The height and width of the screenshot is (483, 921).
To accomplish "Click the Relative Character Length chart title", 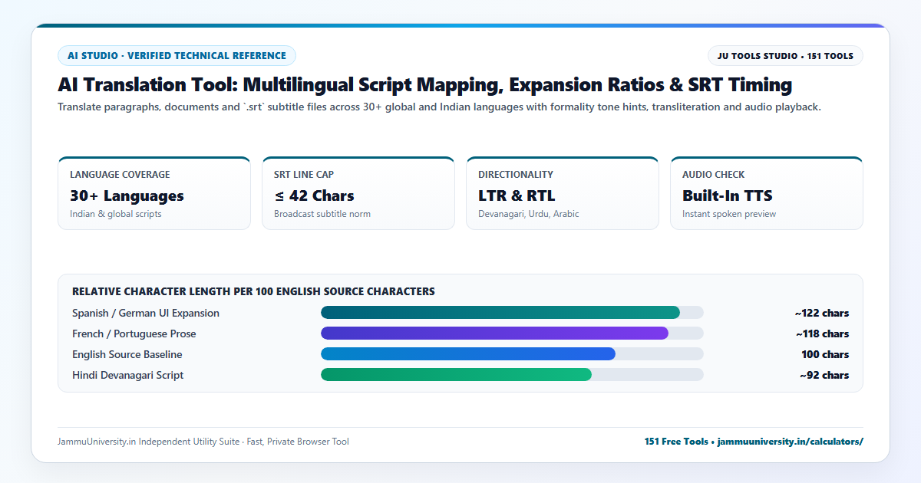I will [x=253, y=291].
